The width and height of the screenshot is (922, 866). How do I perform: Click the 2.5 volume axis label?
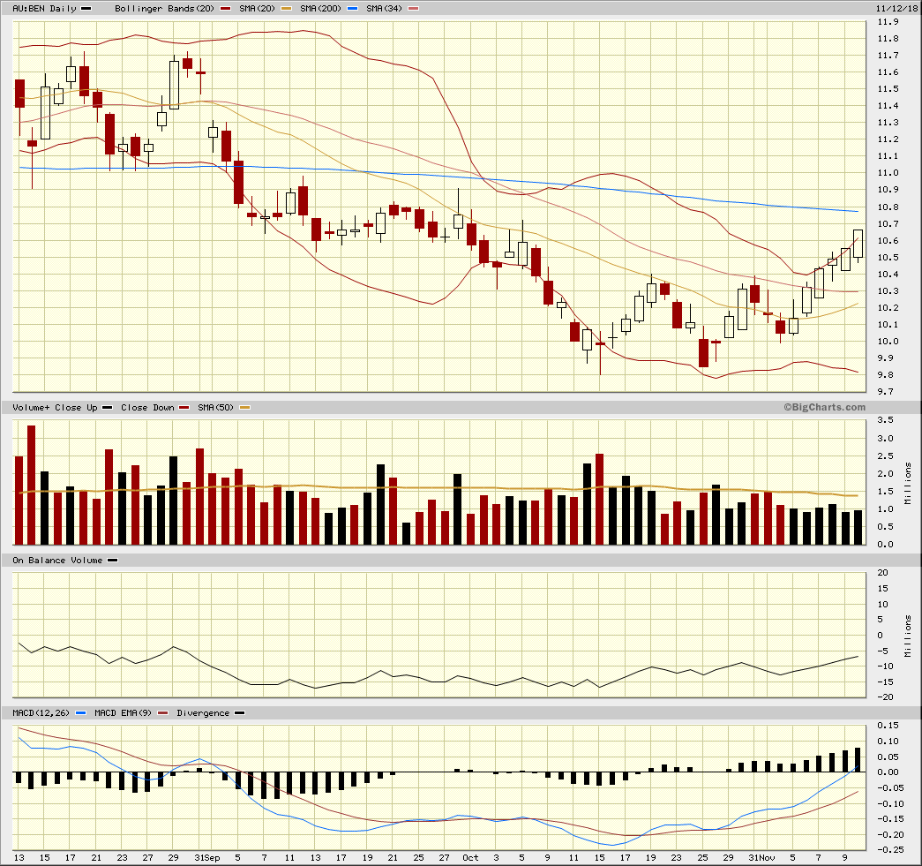886,456
